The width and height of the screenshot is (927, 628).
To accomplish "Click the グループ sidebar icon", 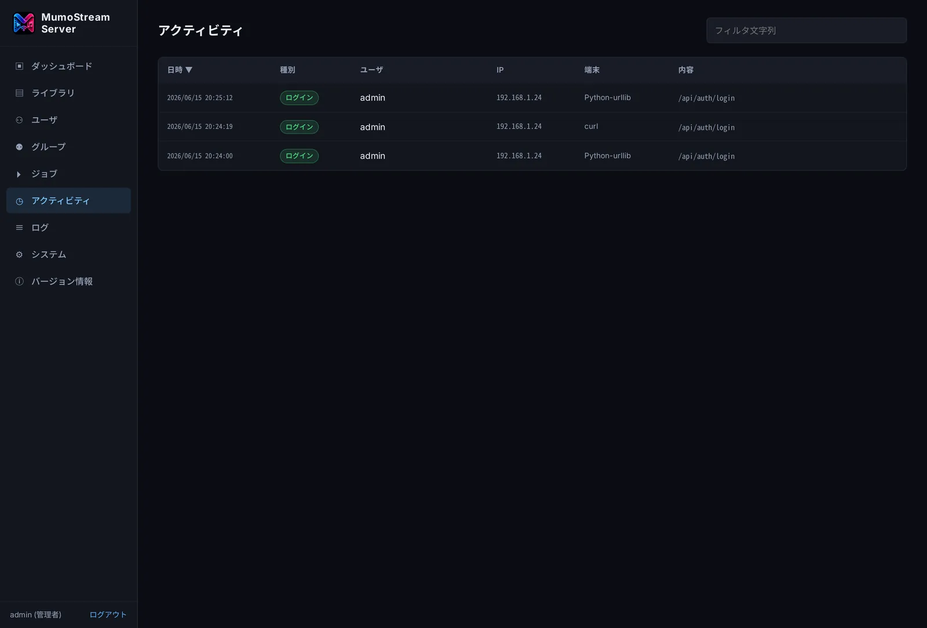I will click(19, 147).
